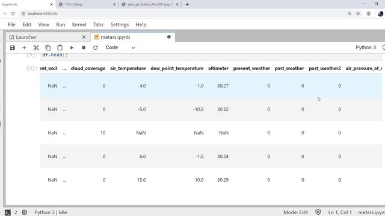Image resolution: width=385 pixels, height=216 pixels.
Task: Open browser zoom magnifier icon
Action: tap(350, 14)
